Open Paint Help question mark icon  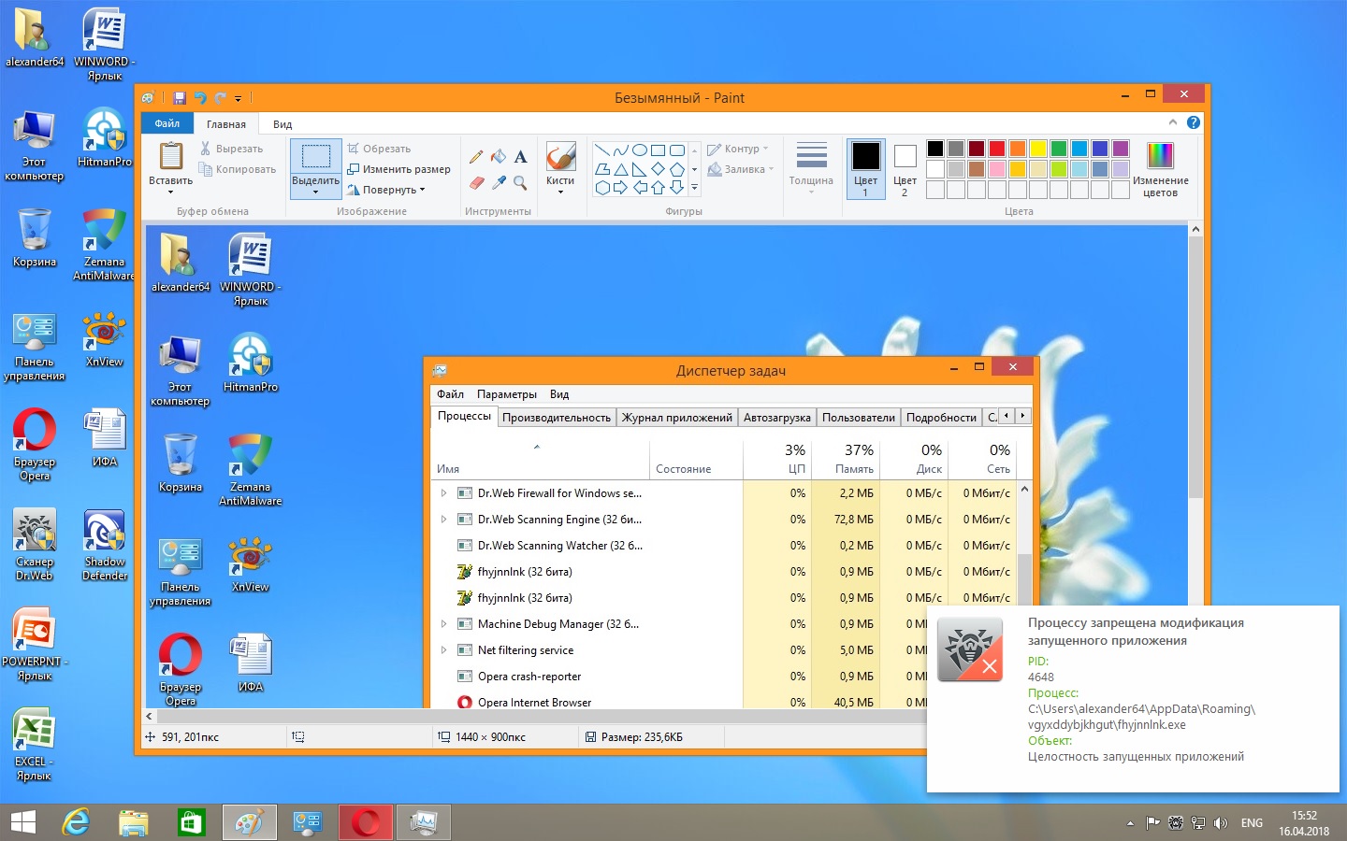click(1193, 122)
